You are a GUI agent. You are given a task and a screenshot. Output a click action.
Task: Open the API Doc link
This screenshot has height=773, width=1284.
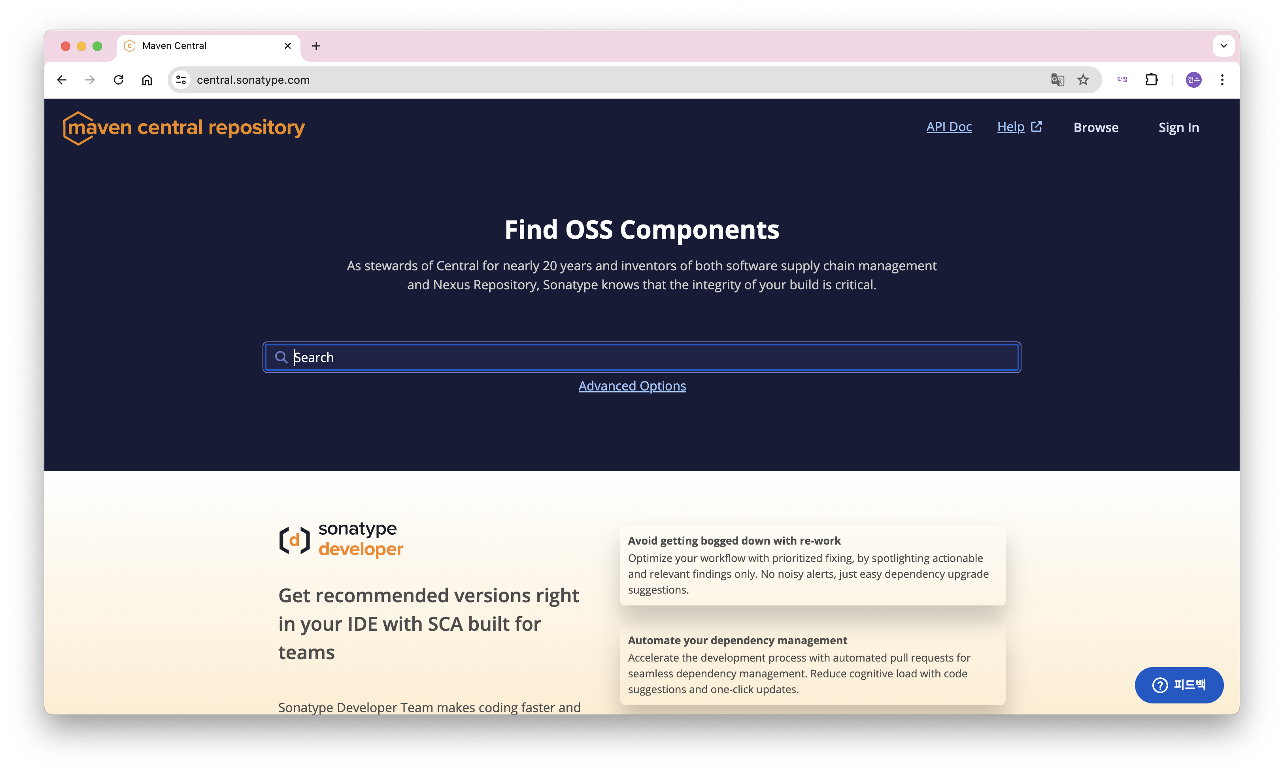(948, 126)
